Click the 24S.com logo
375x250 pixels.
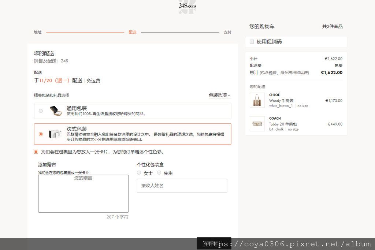pyautogui.click(x=187, y=6)
